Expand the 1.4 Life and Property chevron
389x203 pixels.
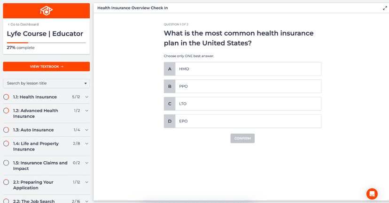point(87,144)
